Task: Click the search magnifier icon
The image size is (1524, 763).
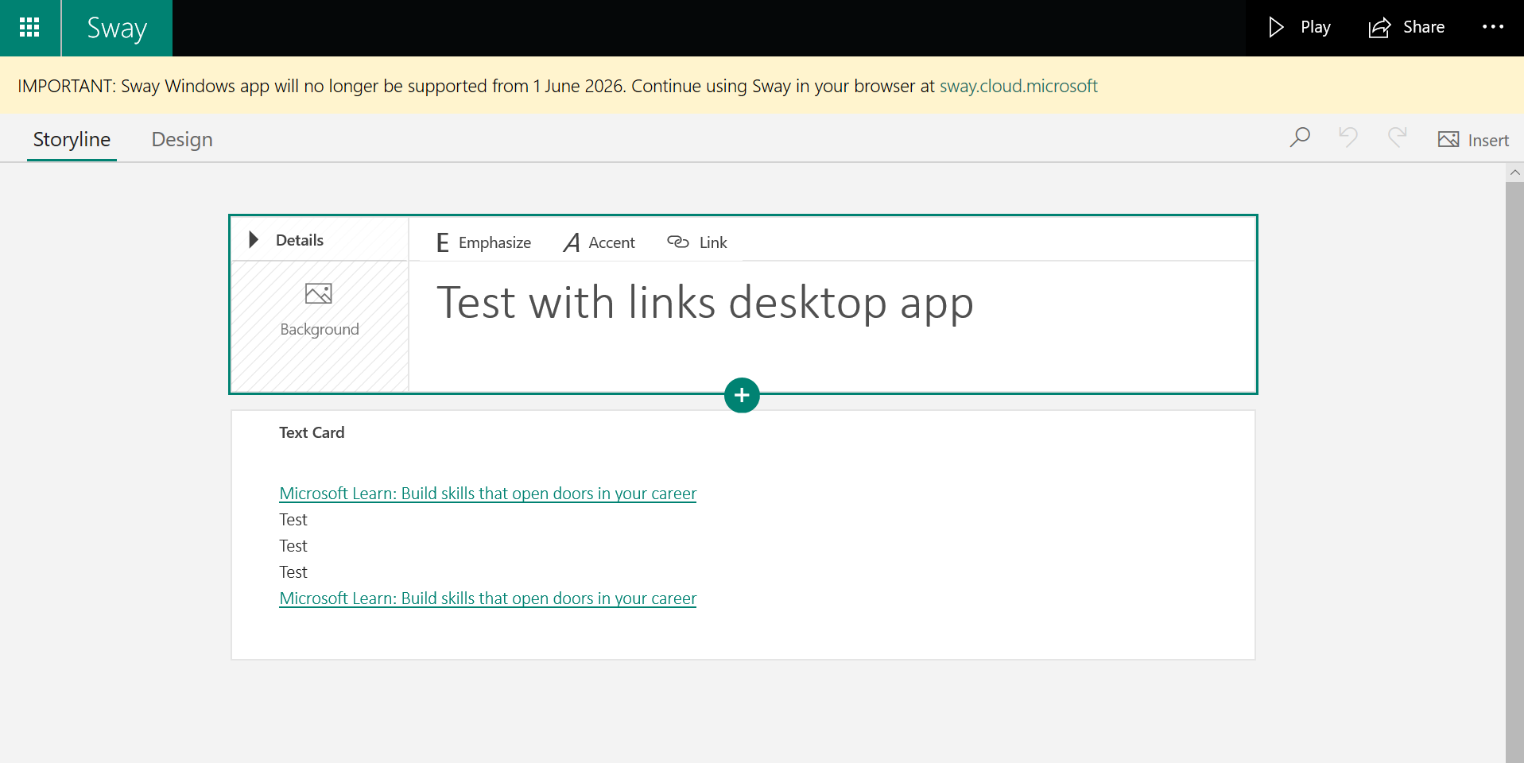Action: (x=1300, y=138)
